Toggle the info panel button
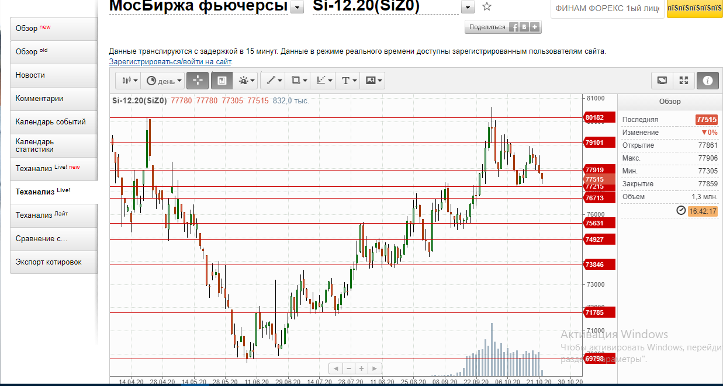The image size is (723, 386). (x=708, y=81)
